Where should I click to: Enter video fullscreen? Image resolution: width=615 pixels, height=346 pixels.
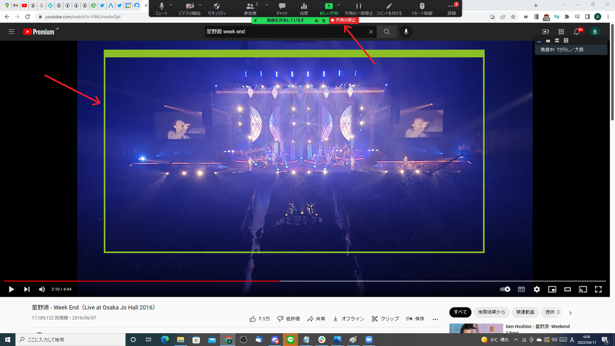pyautogui.click(x=598, y=289)
